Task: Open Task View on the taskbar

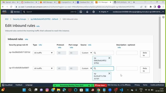Action: click(36, 90)
